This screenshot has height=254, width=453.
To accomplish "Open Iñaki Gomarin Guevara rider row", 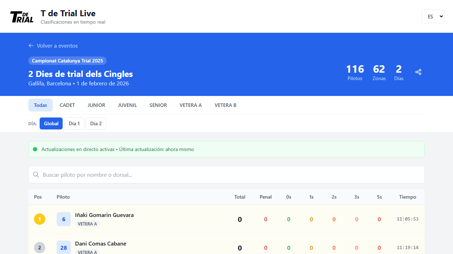I will click(104, 215).
